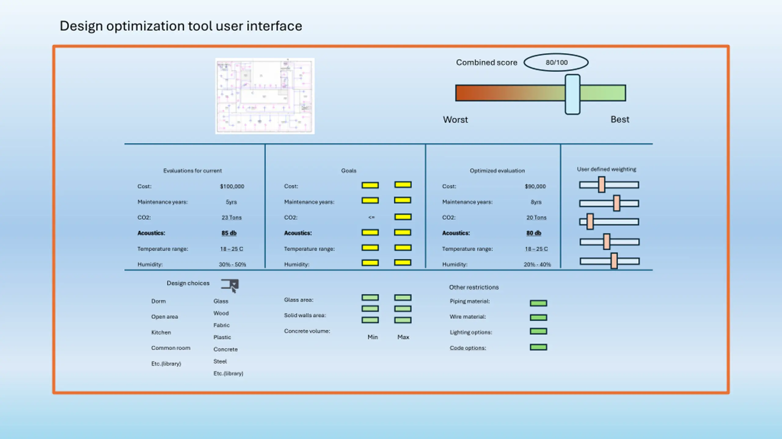Click the Solid walls area maximum field

pyautogui.click(x=403, y=309)
